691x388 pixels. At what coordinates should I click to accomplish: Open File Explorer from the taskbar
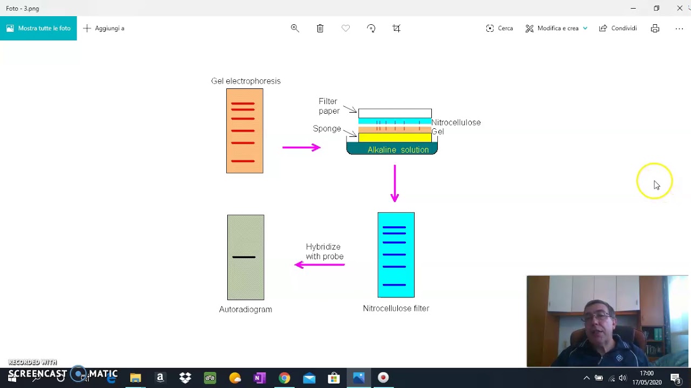pyautogui.click(x=135, y=378)
